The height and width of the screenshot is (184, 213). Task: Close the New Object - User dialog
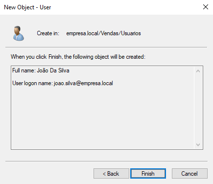[206, 7]
